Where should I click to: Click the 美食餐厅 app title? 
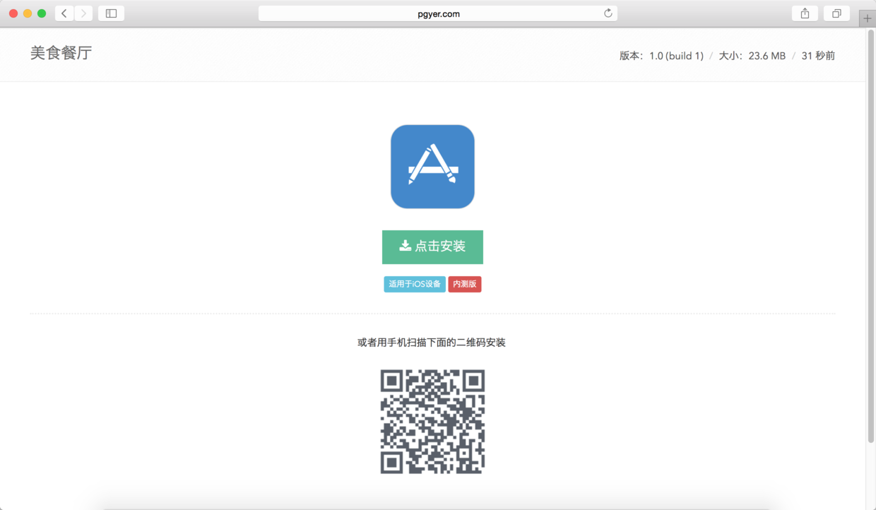[61, 53]
